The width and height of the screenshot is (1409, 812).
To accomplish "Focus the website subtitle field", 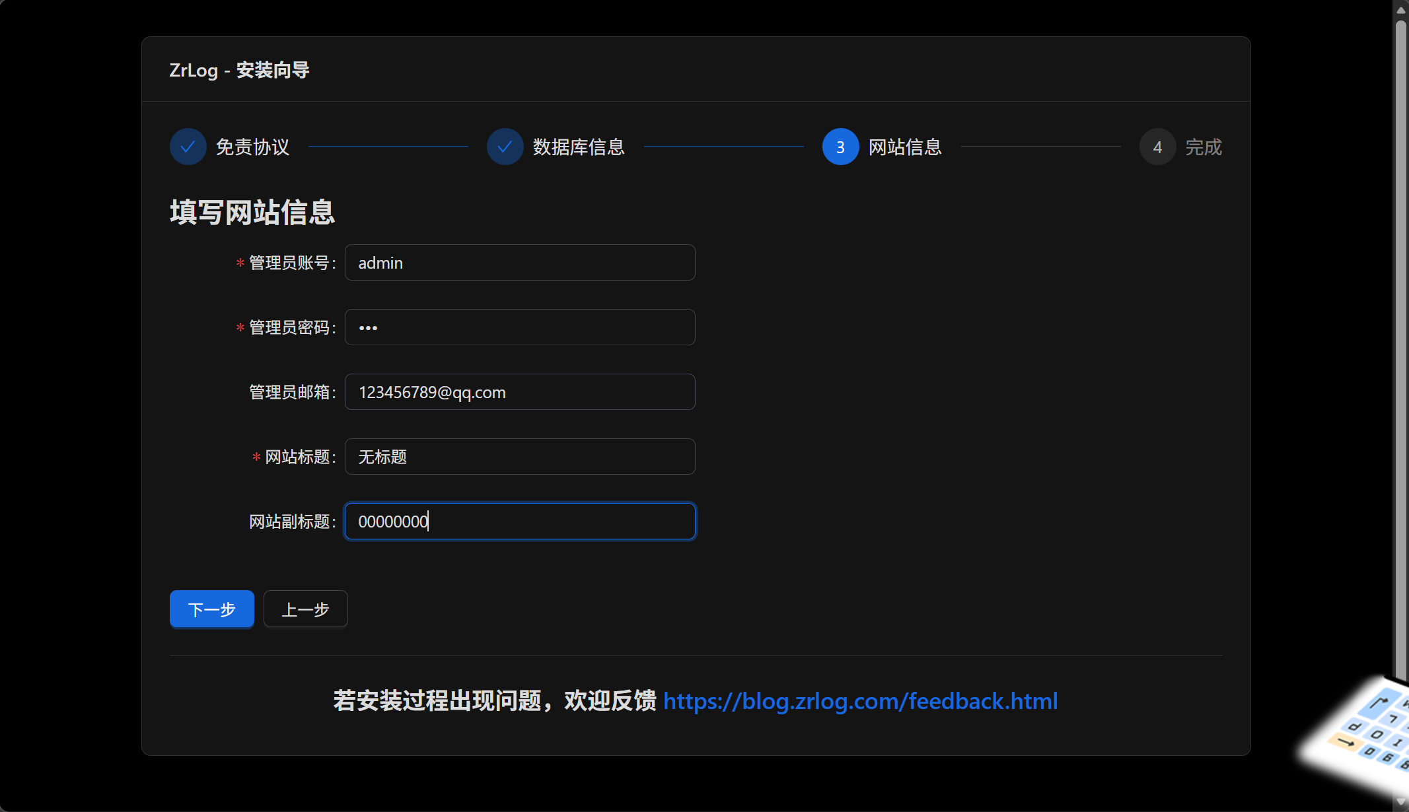I will pyautogui.click(x=519, y=522).
